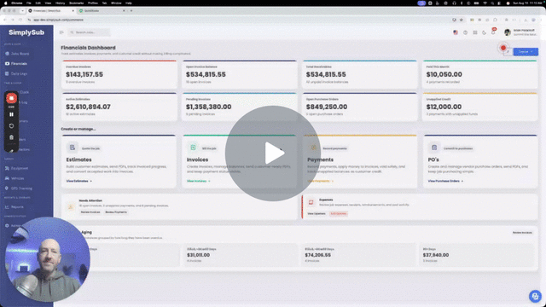This screenshot has height=307, width=546.
Task: Click the Review Payments button
Action: pyautogui.click(x=116, y=212)
